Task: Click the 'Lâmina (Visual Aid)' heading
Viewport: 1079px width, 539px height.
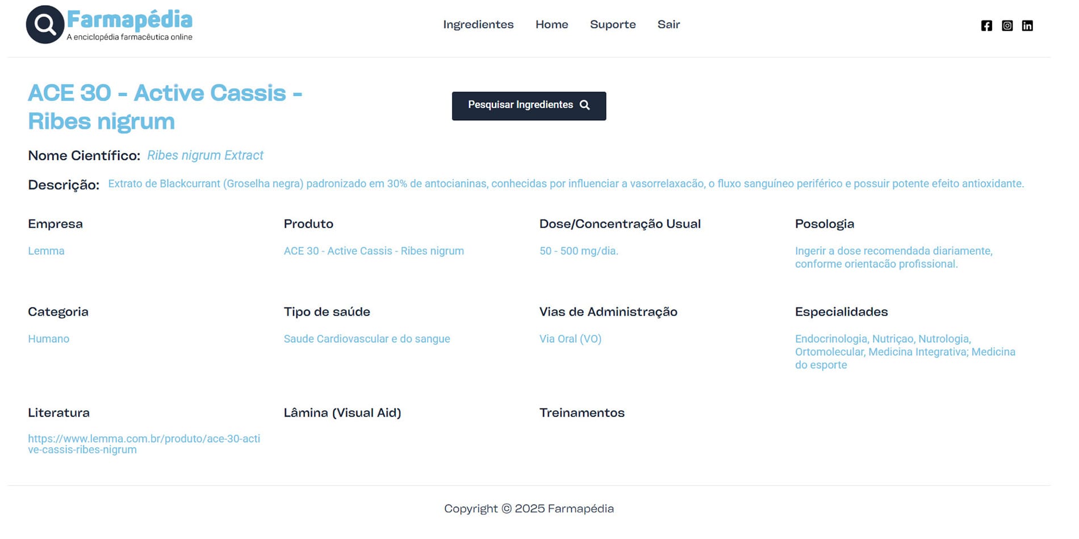Action: (x=342, y=412)
